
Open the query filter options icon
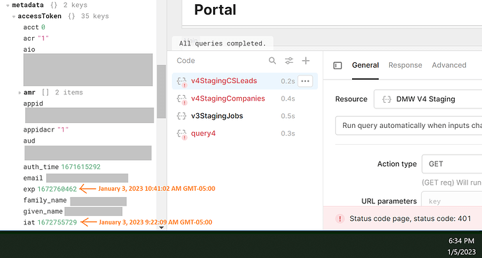tap(289, 61)
